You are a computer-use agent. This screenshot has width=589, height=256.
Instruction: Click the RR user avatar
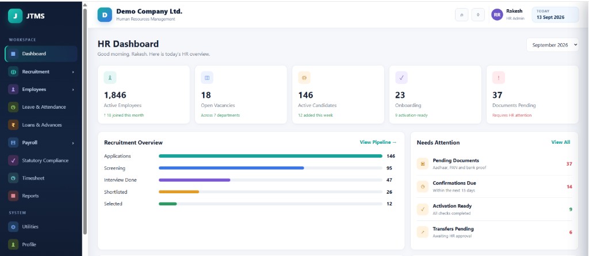click(497, 14)
